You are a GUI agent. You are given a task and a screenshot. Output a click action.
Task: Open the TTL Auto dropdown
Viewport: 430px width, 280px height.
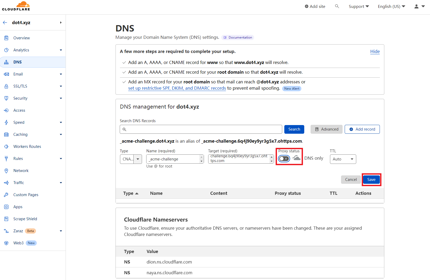343,159
